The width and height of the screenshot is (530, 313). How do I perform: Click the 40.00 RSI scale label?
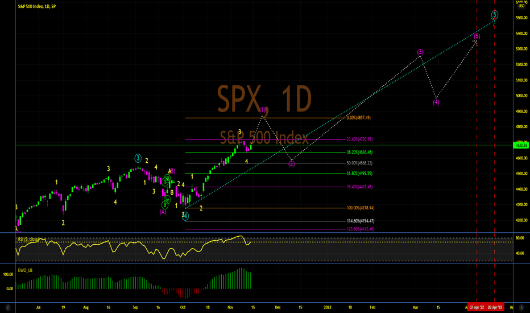[x=520, y=253]
